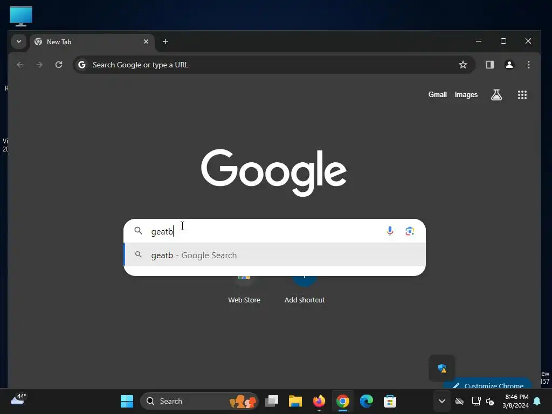The image size is (552, 414).
Task: Open the weather widget showing 44°
Action: pos(18,399)
